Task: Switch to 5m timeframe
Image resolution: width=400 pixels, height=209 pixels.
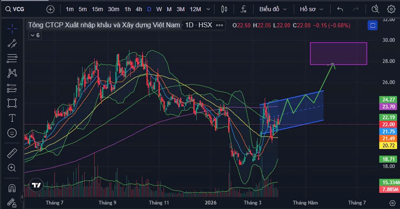Action: tap(83, 9)
